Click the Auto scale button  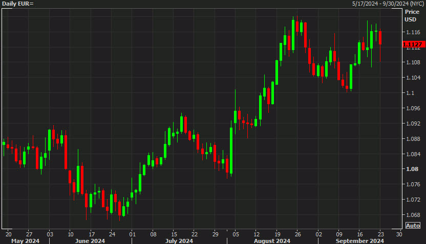tap(413, 225)
